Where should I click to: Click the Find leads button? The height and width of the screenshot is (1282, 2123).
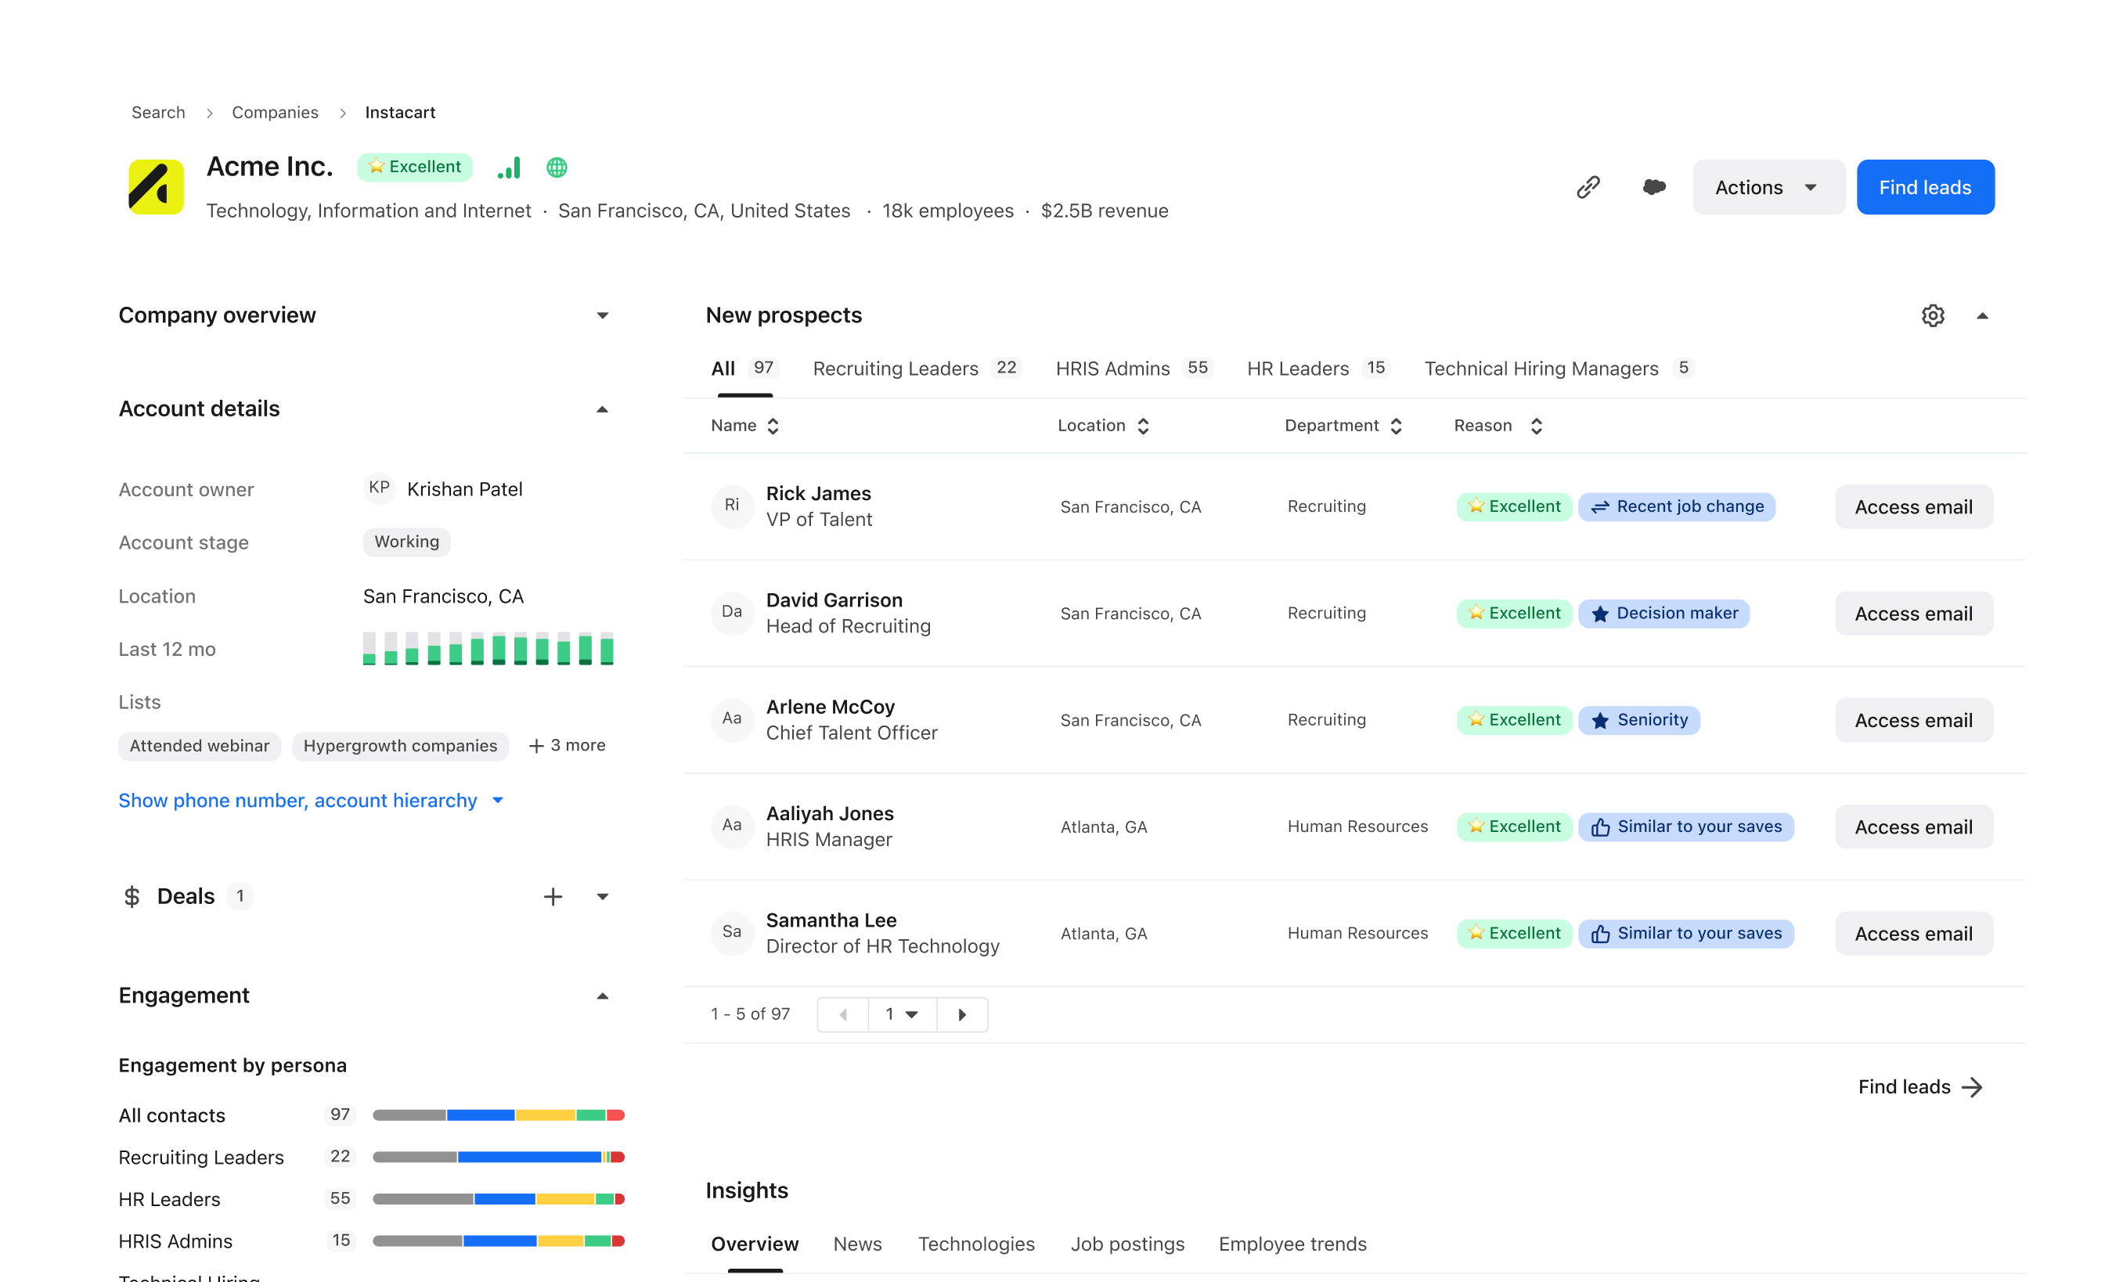pyautogui.click(x=1925, y=187)
